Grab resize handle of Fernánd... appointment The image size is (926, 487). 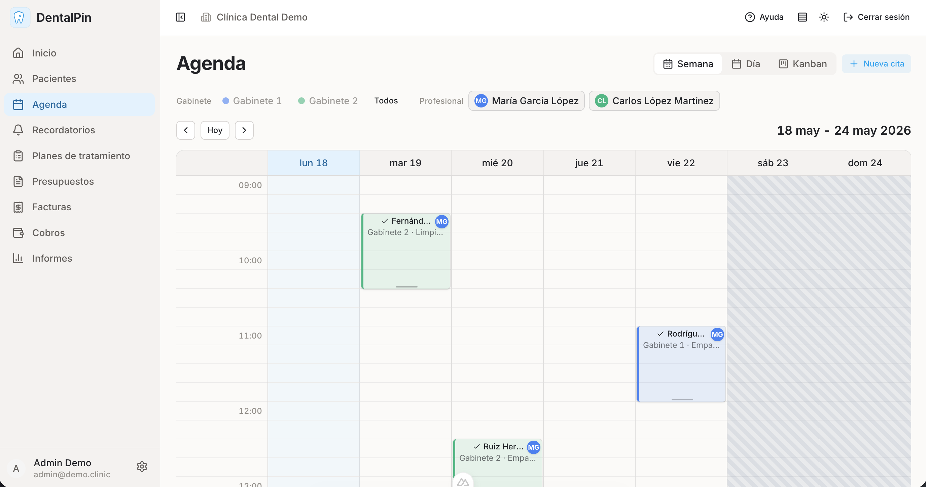coord(406,286)
